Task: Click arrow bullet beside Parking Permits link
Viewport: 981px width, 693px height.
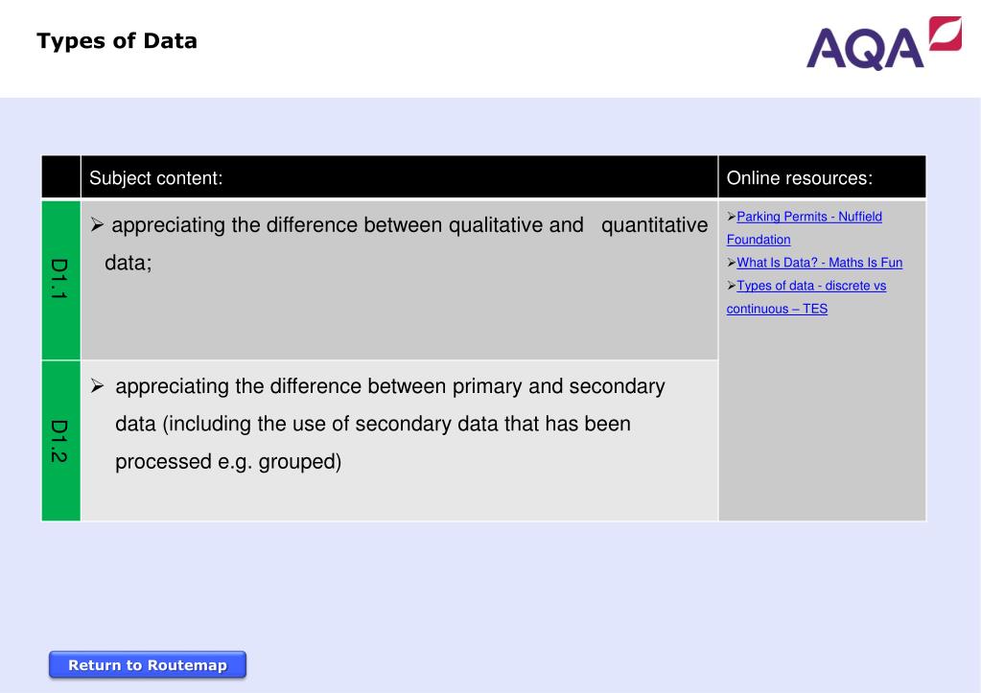Action: [x=731, y=217]
